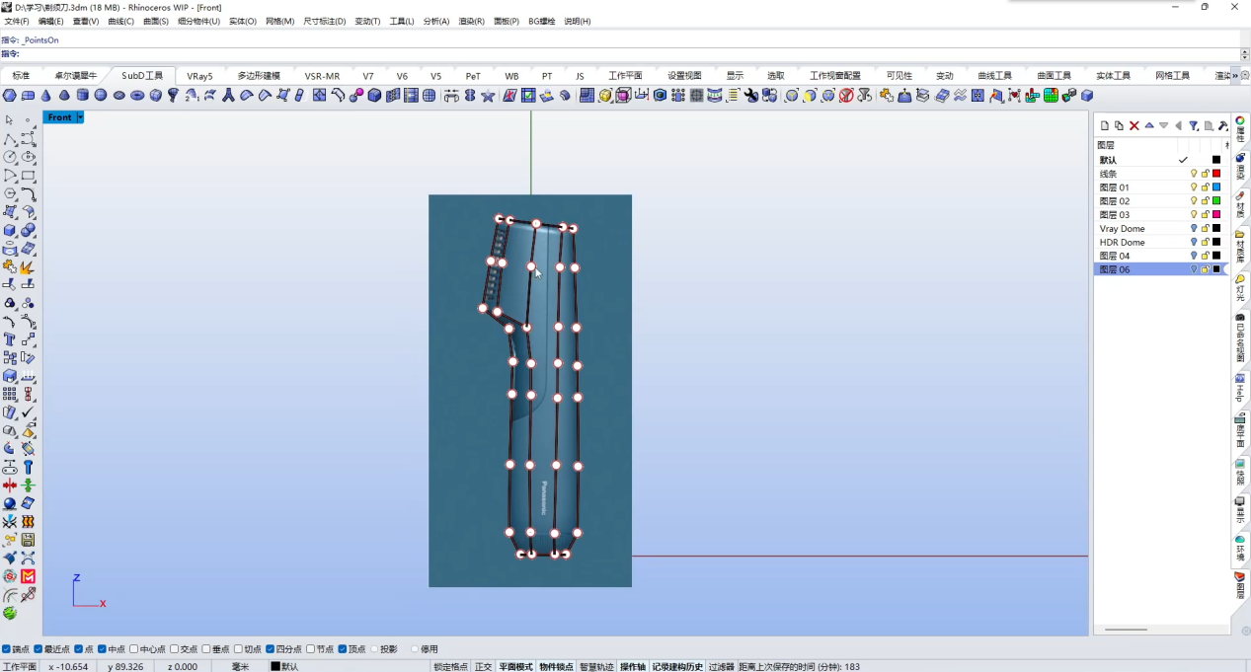Screen dimensions: 1251x672
Task: Open the layer filter funnel icon
Action: (1194, 125)
